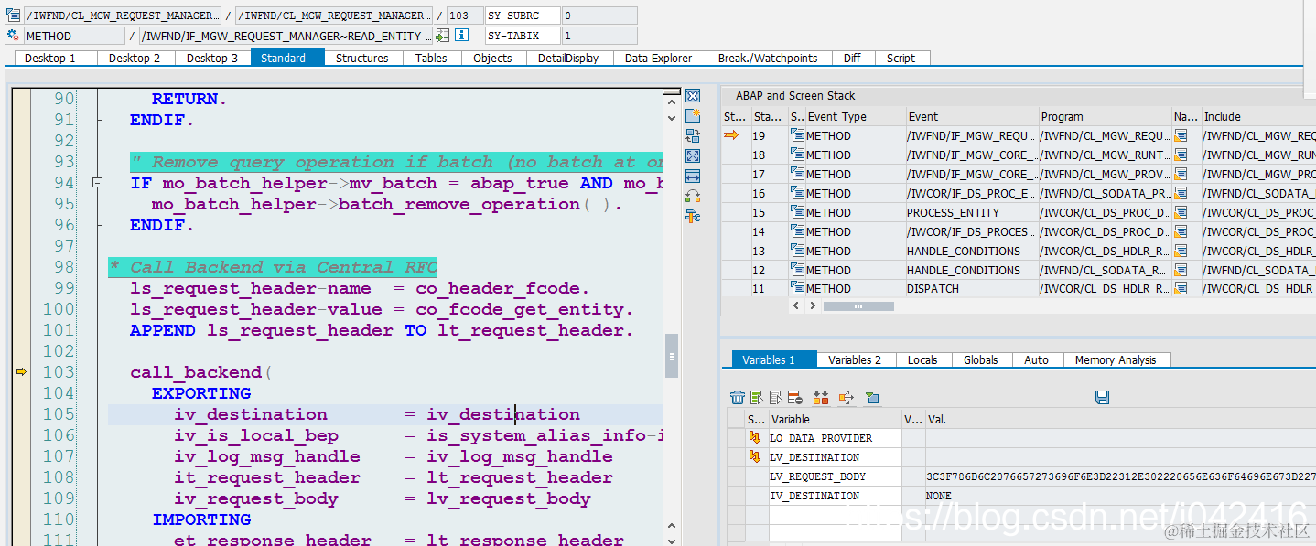Open the Data Explorer tab
1316x546 pixels.
[659, 58]
